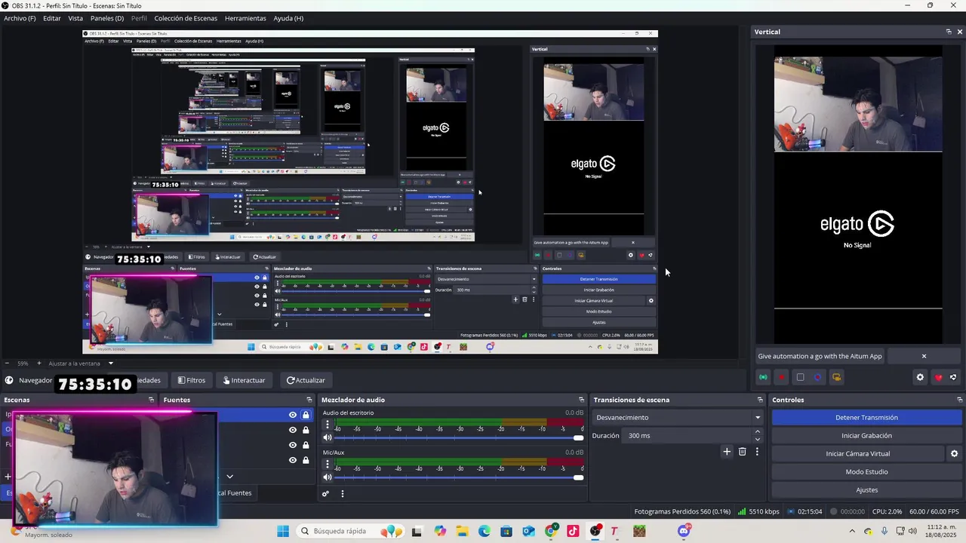966x543 pixels.
Task: Undock the Fuentes panel
Action: pyautogui.click(x=309, y=400)
